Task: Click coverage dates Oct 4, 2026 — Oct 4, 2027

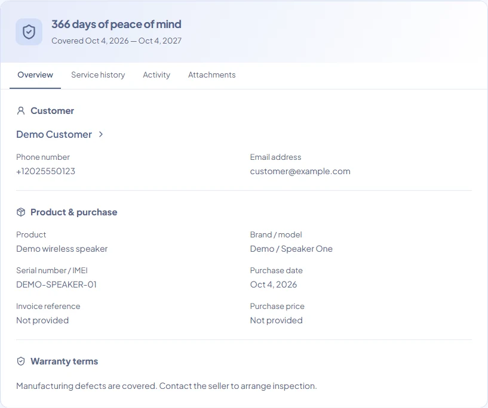Action: tap(116, 41)
